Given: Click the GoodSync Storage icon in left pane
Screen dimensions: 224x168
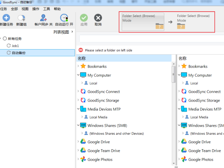Looking at the screenshot, I should click(83, 100).
